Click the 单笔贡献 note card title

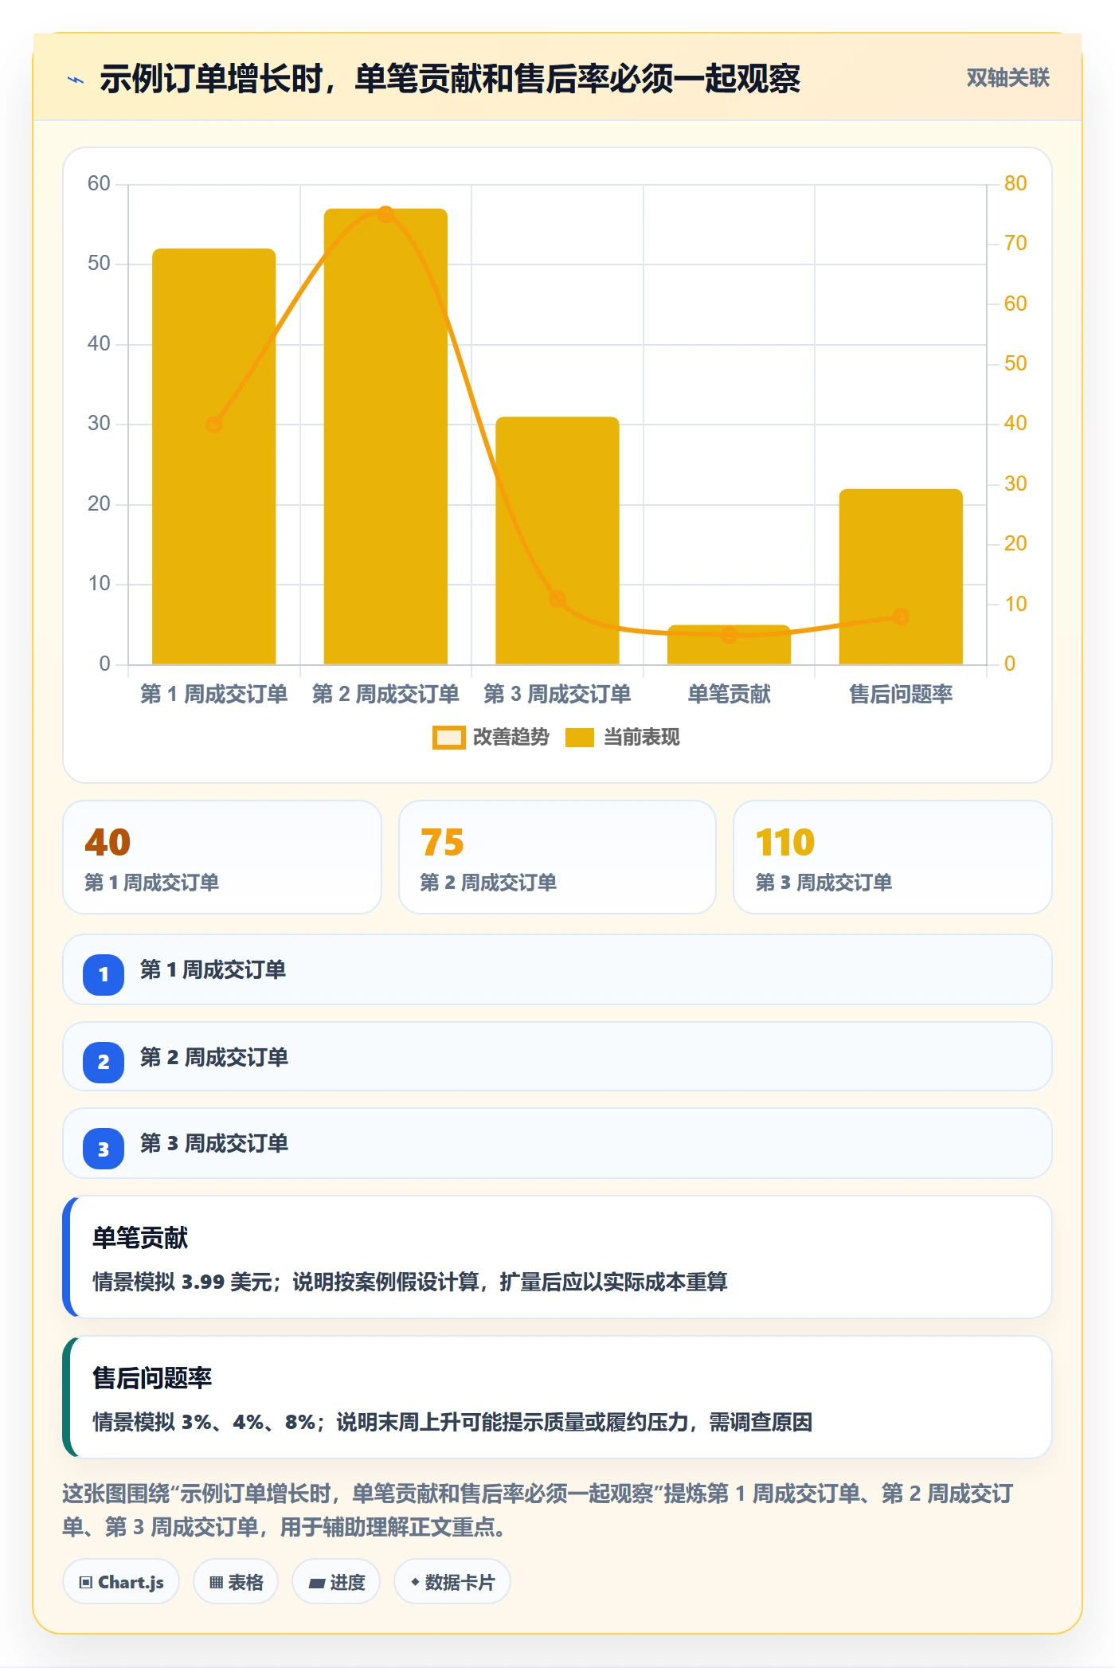(x=140, y=1238)
